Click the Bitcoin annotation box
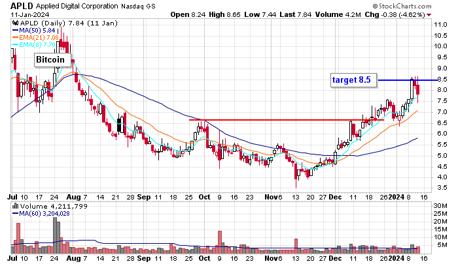Screen dimensions: 458x264 click(52, 60)
